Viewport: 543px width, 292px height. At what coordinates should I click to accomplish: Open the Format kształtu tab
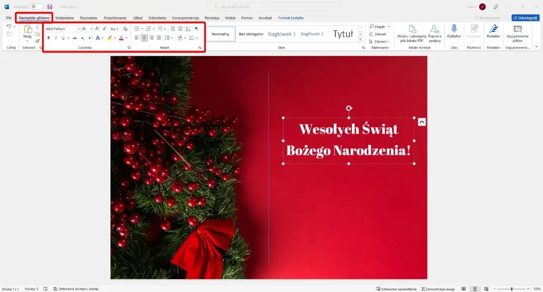click(x=291, y=18)
